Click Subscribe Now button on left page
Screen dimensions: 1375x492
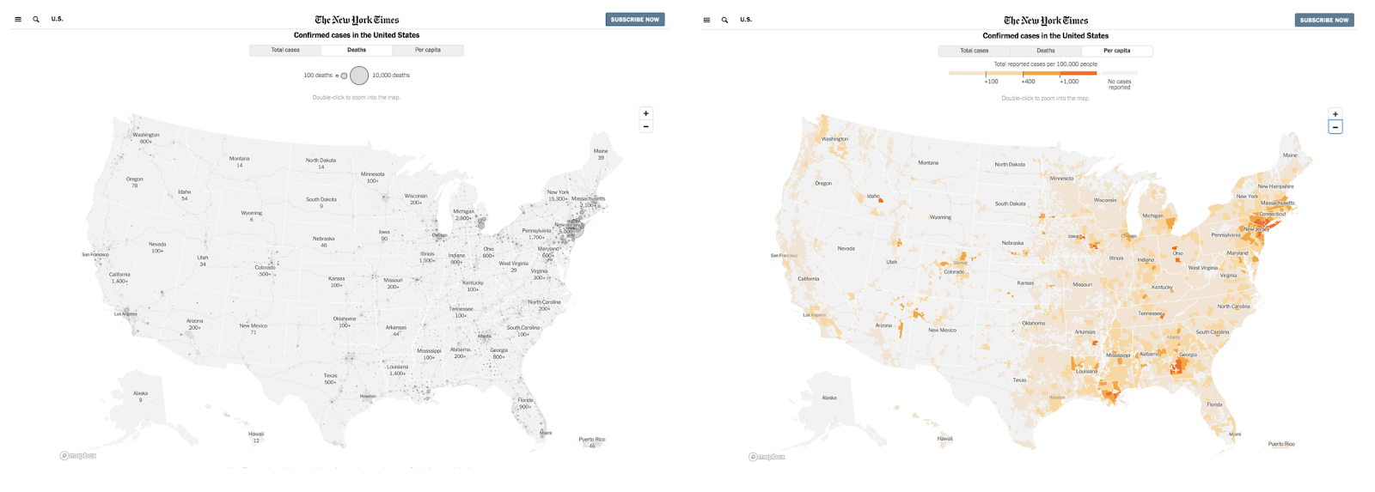click(634, 19)
